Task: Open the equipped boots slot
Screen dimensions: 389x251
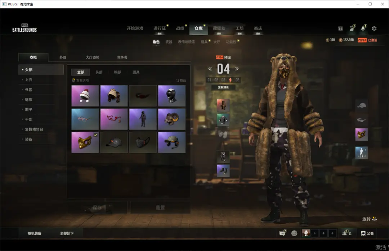Action: point(223,171)
